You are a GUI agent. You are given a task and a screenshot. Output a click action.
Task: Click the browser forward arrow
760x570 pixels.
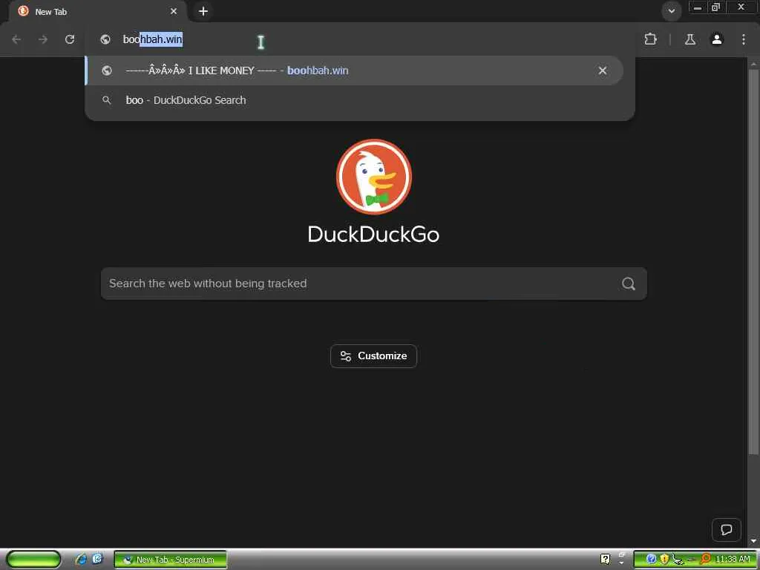(x=43, y=40)
